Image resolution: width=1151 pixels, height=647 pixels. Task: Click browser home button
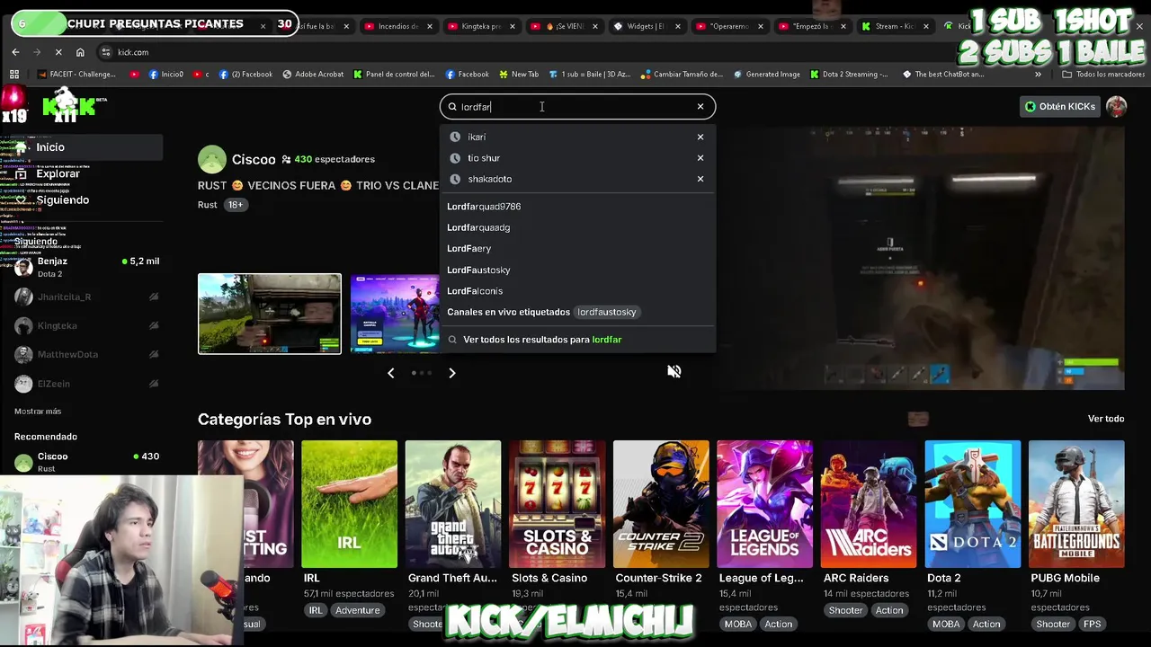80,52
